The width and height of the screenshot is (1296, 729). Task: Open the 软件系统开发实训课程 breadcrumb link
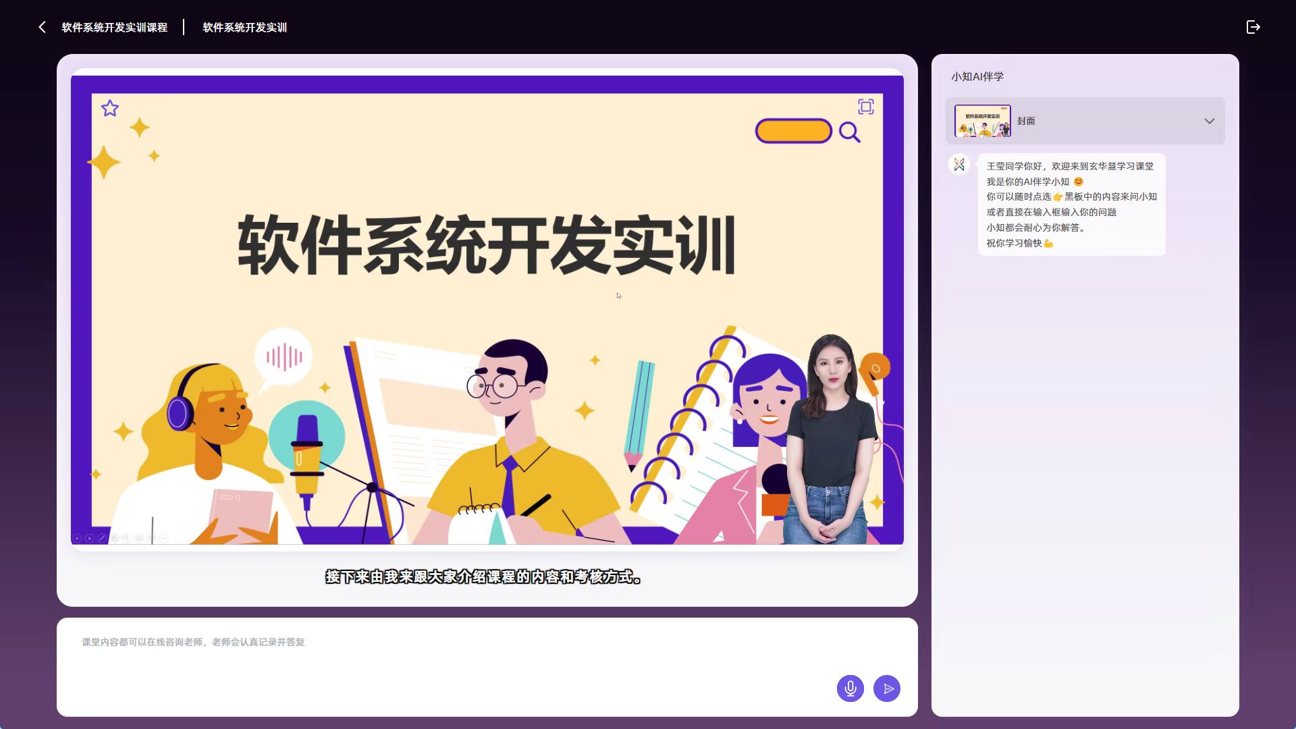coord(114,27)
